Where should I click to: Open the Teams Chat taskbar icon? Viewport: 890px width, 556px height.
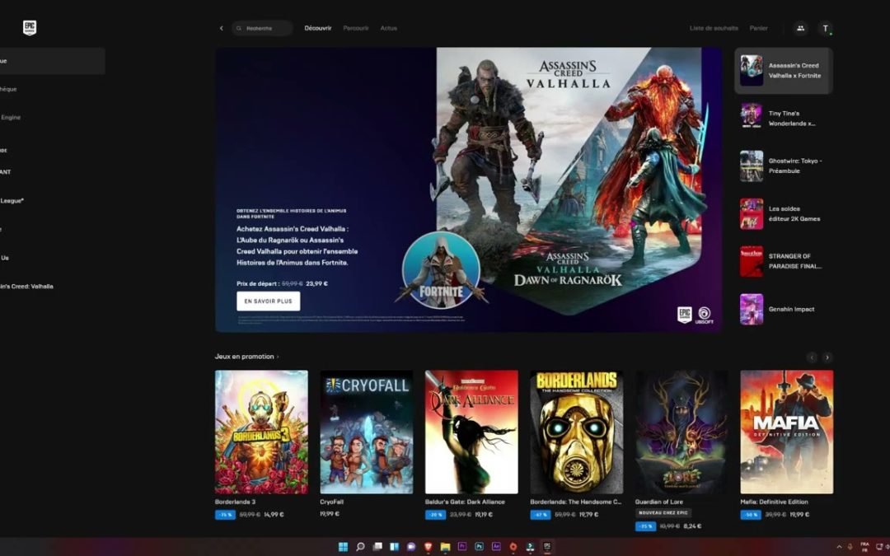coord(411,546)
